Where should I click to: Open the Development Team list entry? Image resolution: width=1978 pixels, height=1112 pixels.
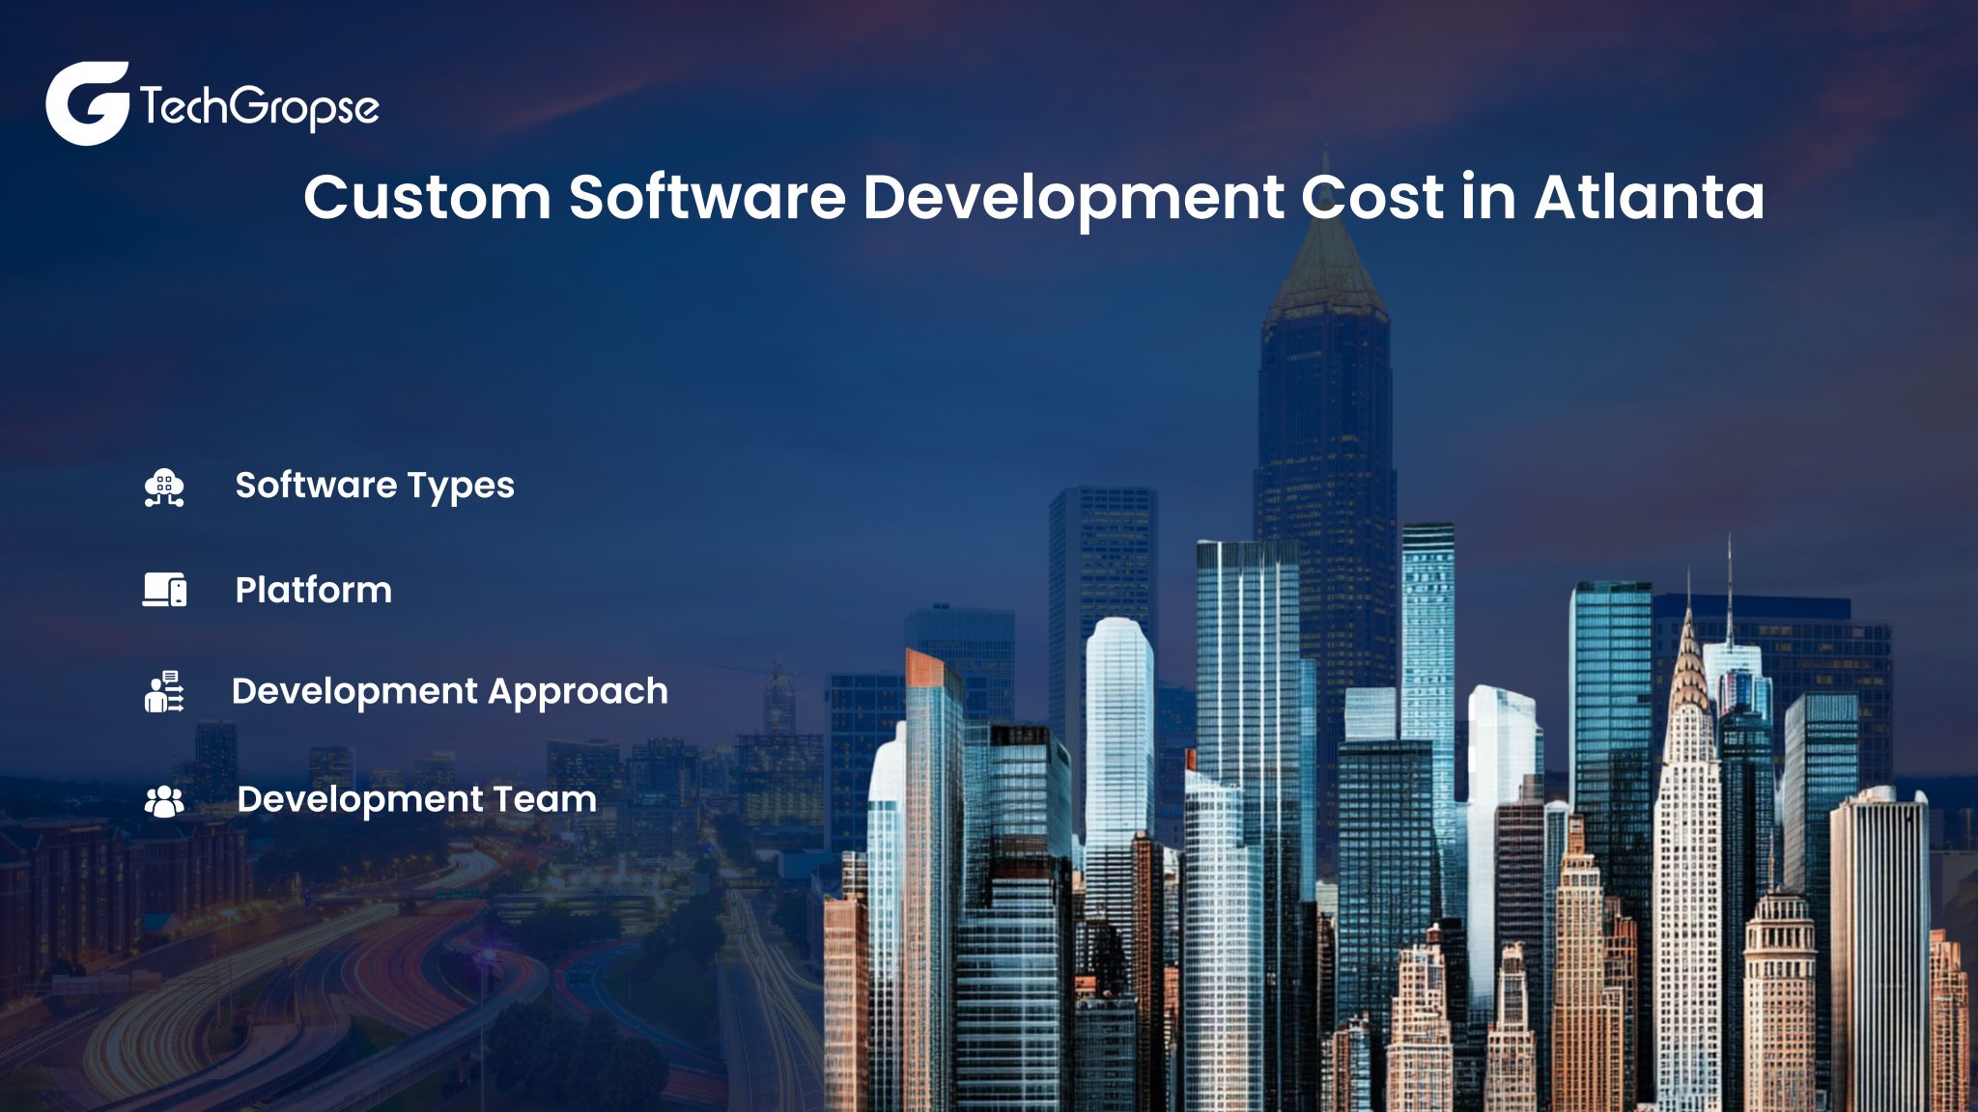click(416, 799)
